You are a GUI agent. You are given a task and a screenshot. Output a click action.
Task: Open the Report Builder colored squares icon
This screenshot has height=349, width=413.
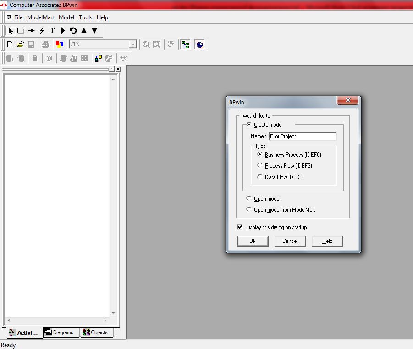(x=60, y=44)
